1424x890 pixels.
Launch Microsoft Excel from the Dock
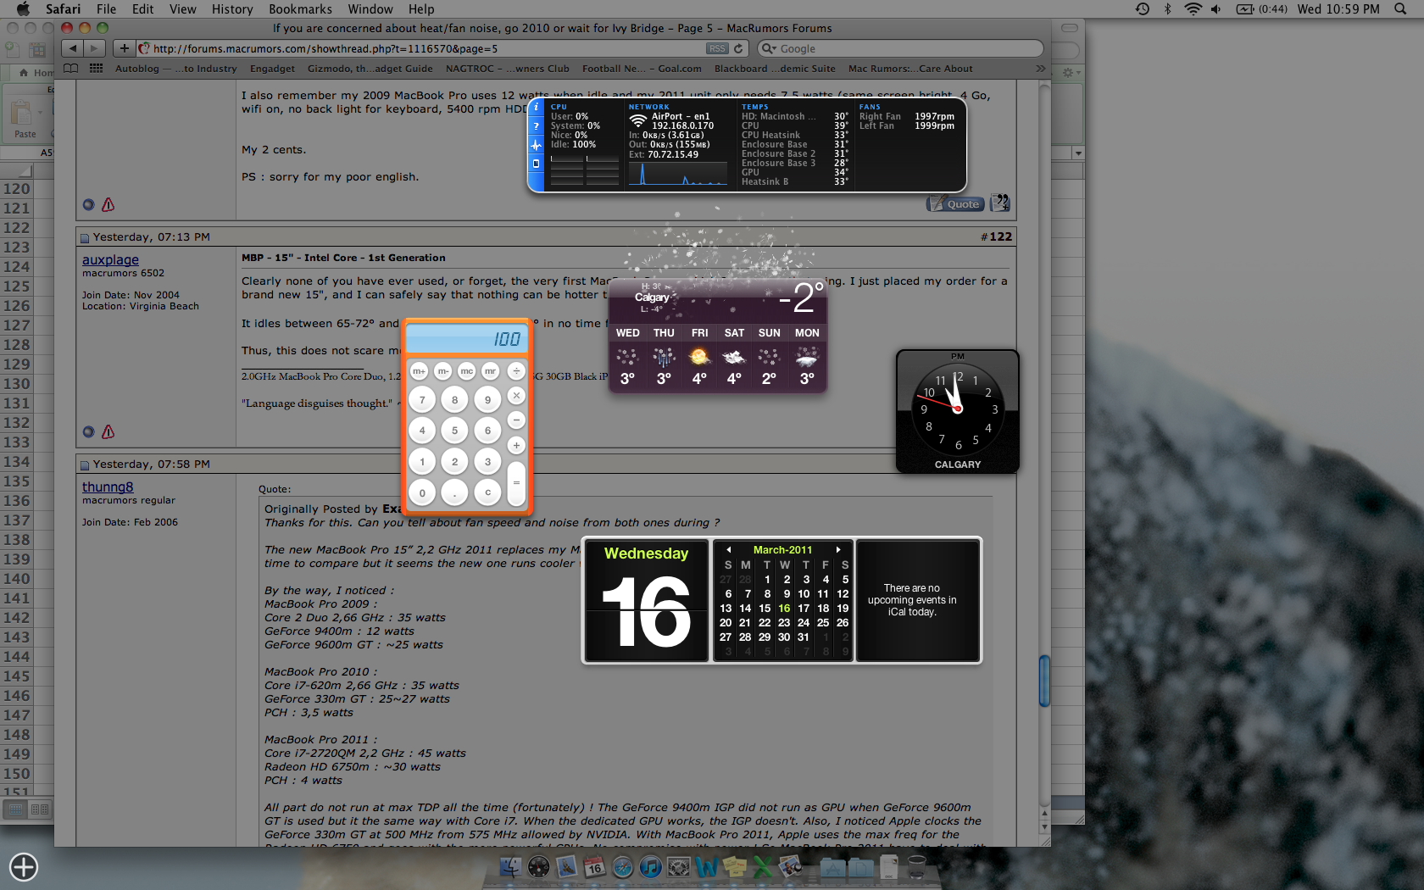click(762, 867)
